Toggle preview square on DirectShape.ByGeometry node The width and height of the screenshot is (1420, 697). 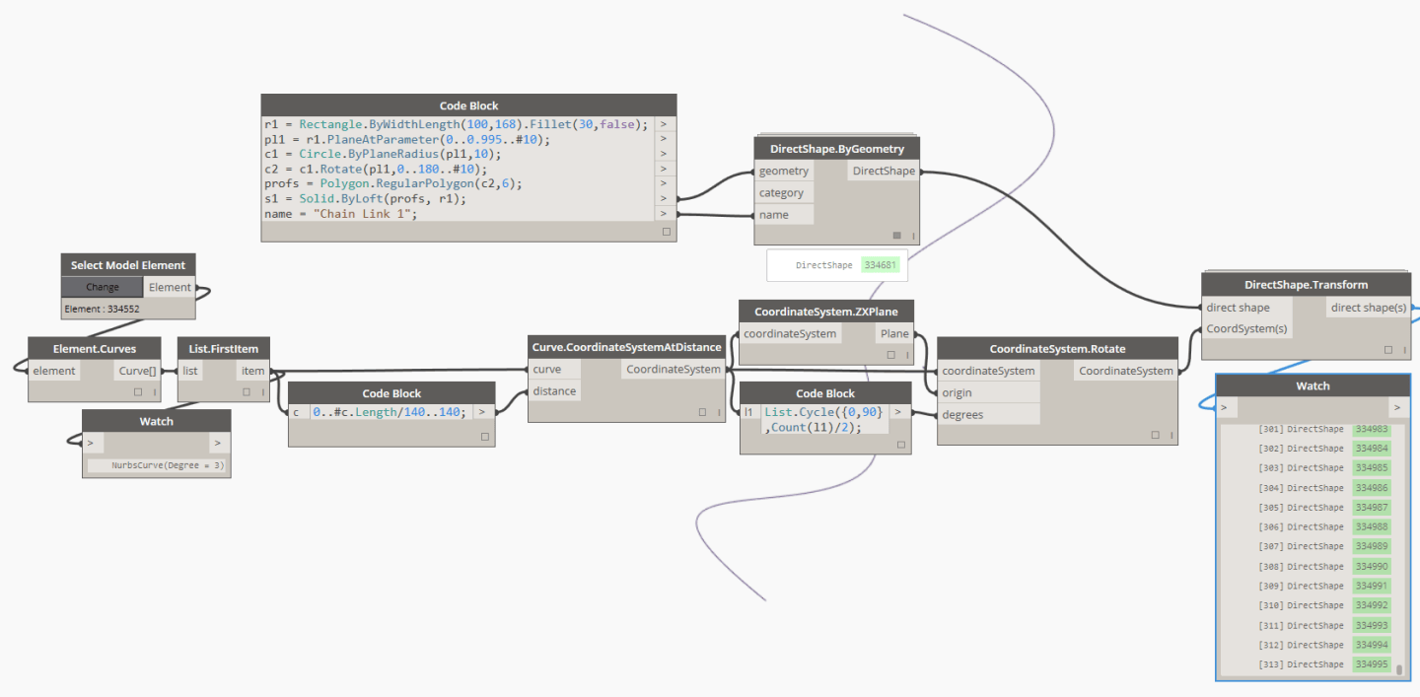pyautogui.click(x=896, y=236)
